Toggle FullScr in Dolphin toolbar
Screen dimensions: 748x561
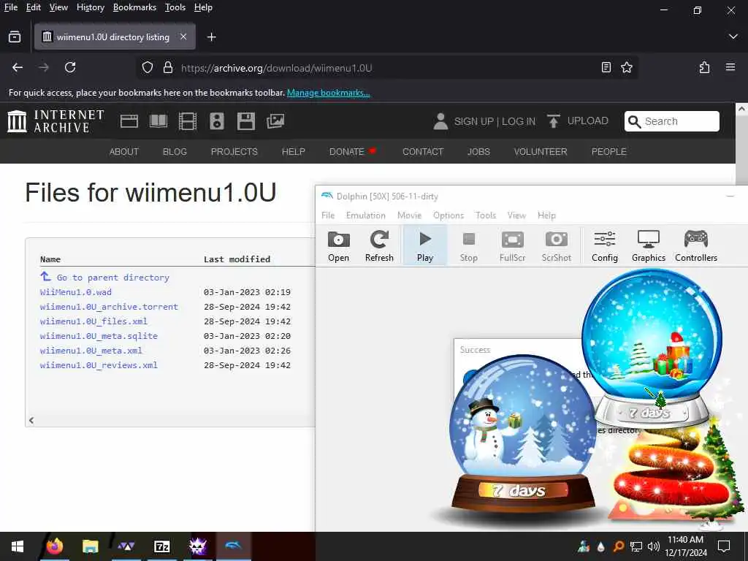click(512, 245)
